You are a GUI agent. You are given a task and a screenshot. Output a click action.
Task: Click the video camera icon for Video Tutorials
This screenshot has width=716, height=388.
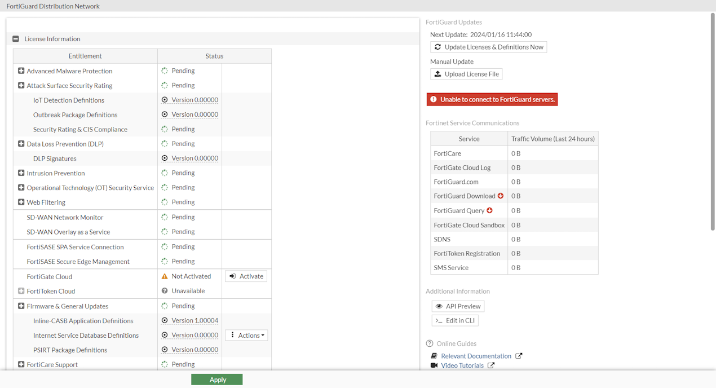click(433, 365)
